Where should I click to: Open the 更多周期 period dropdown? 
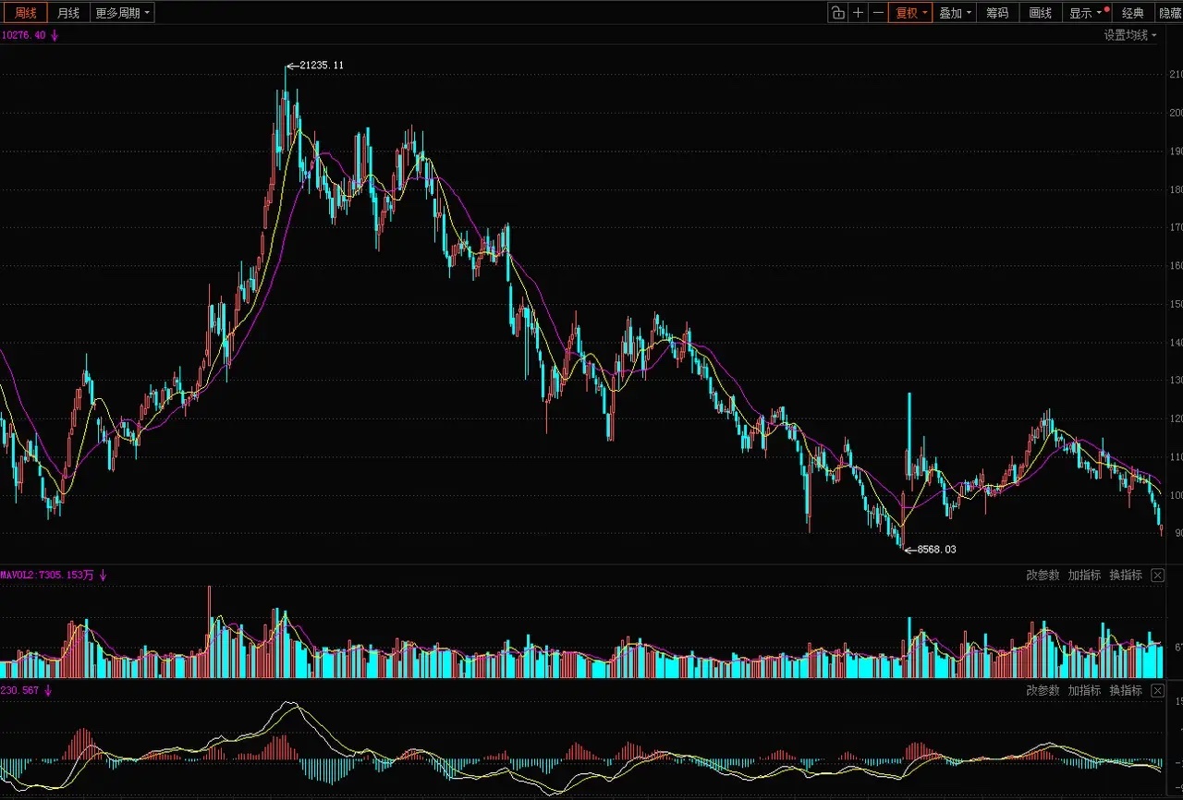click(122, 13)
